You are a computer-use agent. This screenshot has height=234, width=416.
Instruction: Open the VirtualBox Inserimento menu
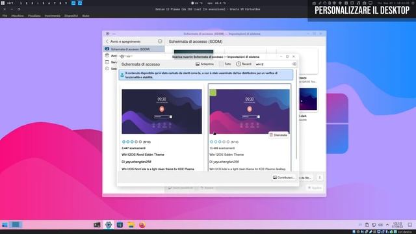click(x=53, y=16)
